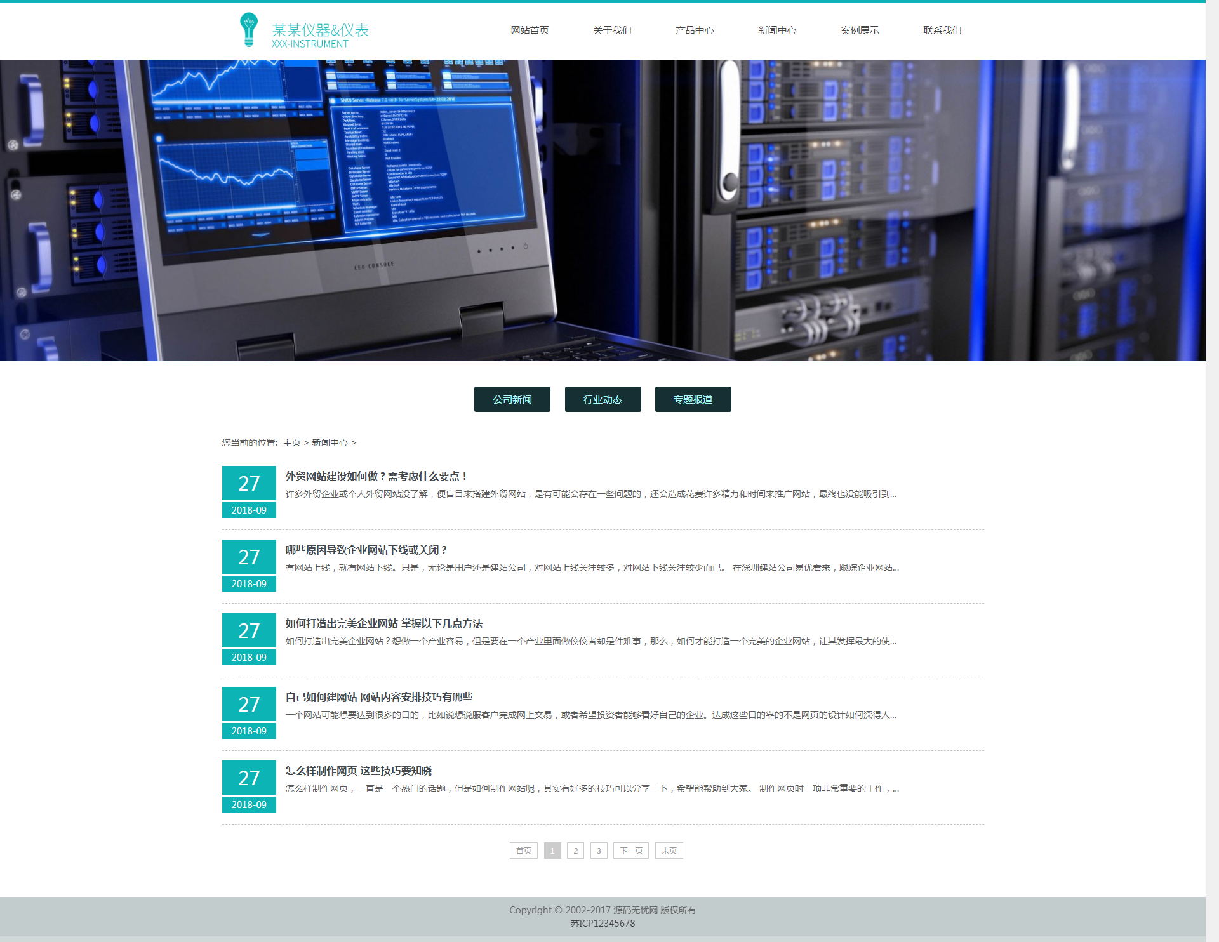This screenshot has height=942, width=1219.
Task: Jump to 末页 last page button
Action: coord(669,851)
